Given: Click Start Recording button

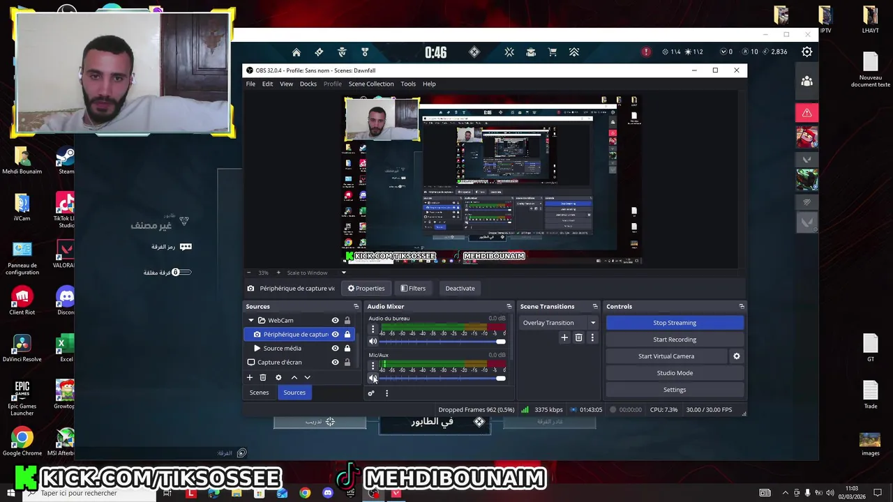Looking at the screenshot, I should click(675, 340).
